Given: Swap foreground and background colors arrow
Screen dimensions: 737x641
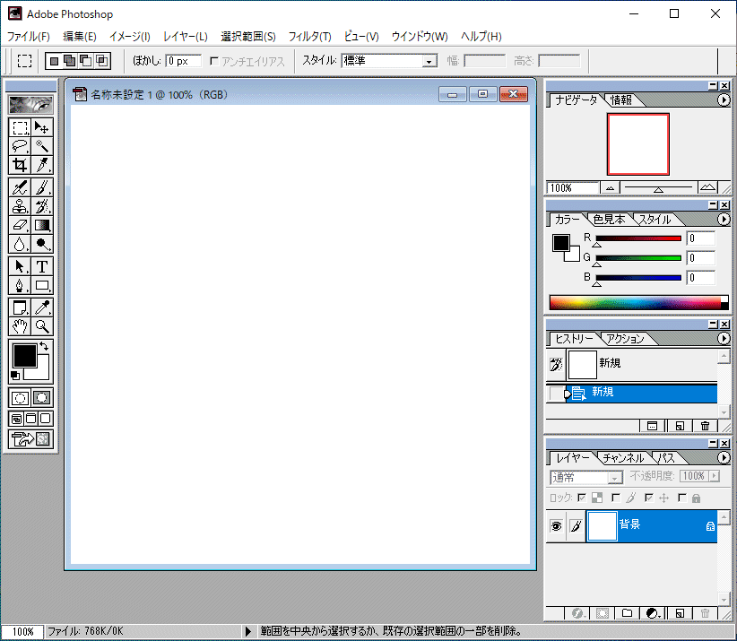Looking at the screenshot, I should 46,346.
